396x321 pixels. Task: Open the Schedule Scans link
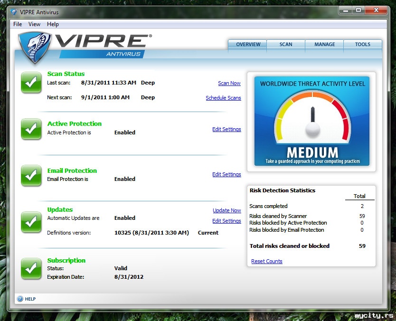click(x=223, y=98)
